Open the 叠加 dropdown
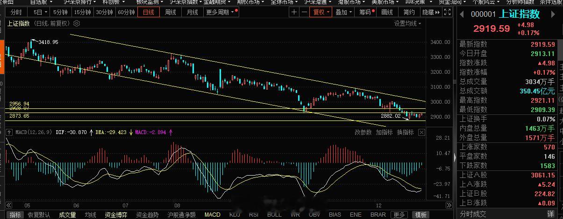This screenshot has width=563, height=219. (x=344, y=12)
